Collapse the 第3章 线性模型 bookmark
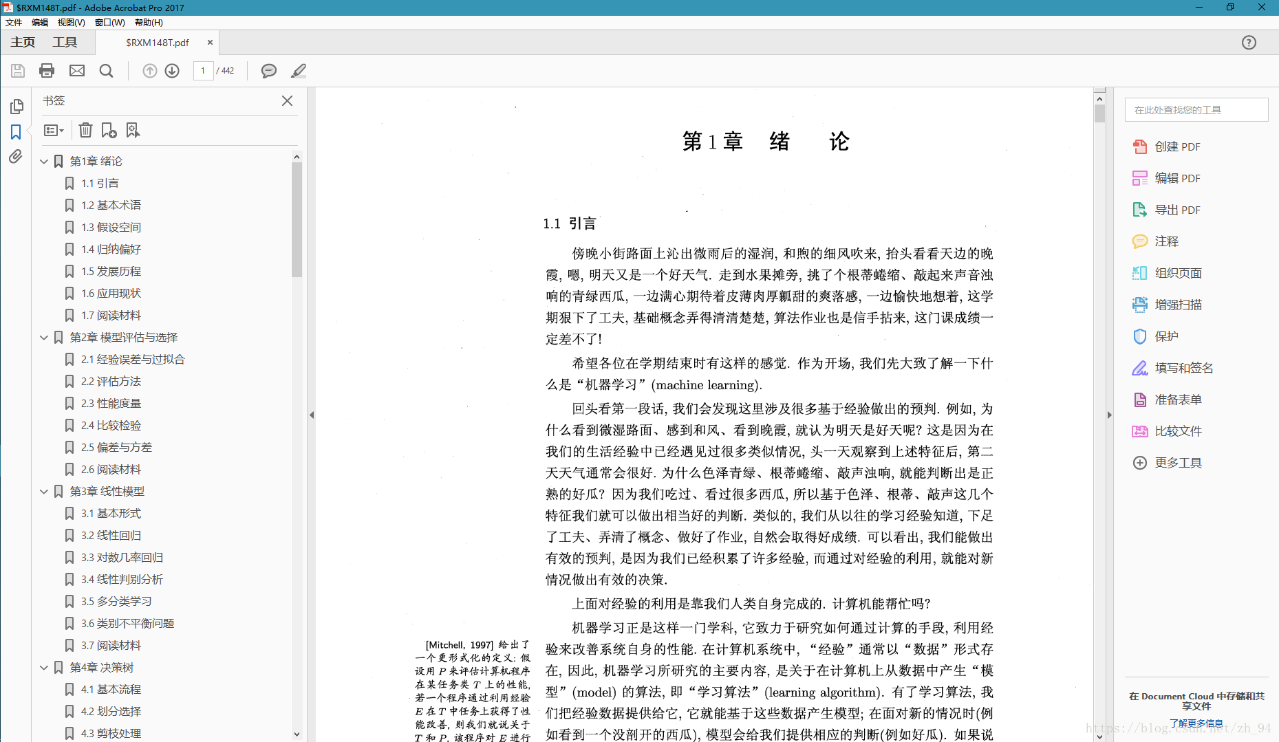The width and height of the screenshot is (1279, 742). [44, 491]
